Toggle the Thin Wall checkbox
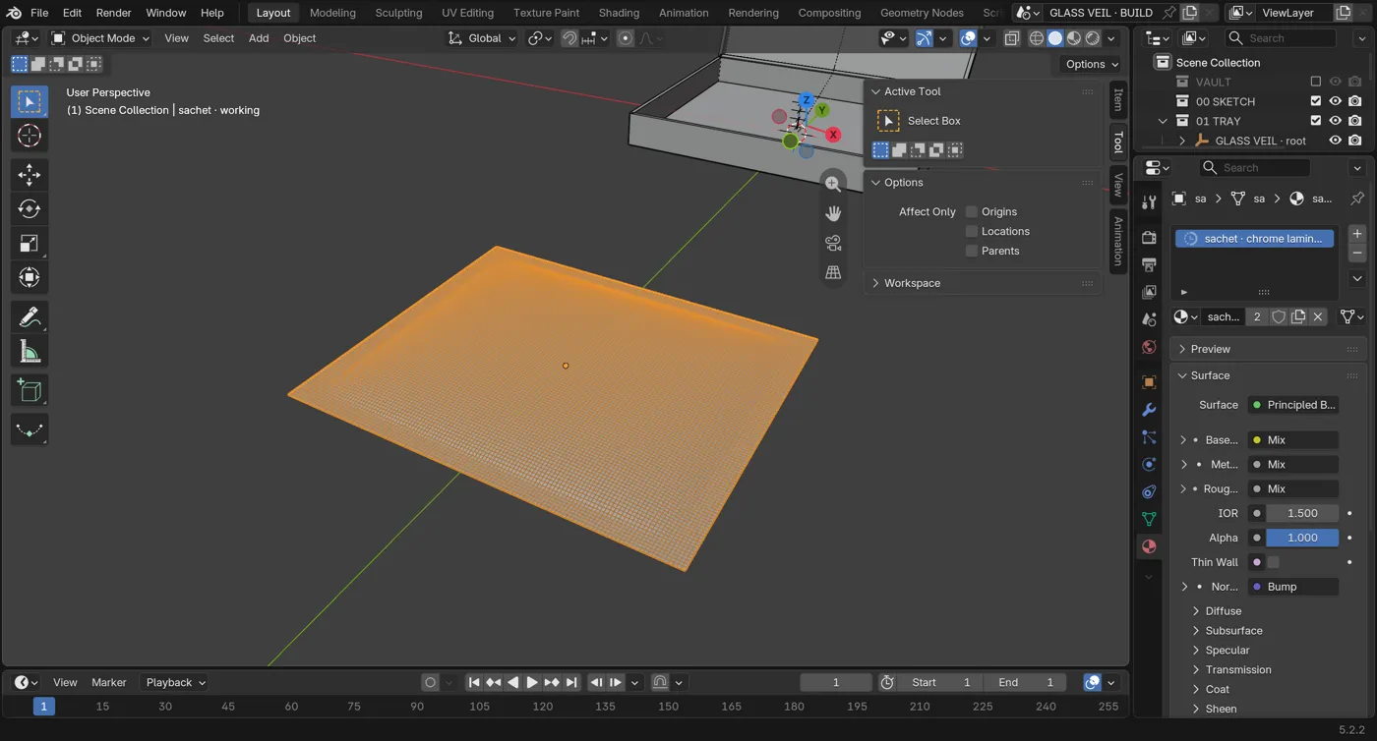This screenshot has width=1377, height=741. pos(1273,562)
